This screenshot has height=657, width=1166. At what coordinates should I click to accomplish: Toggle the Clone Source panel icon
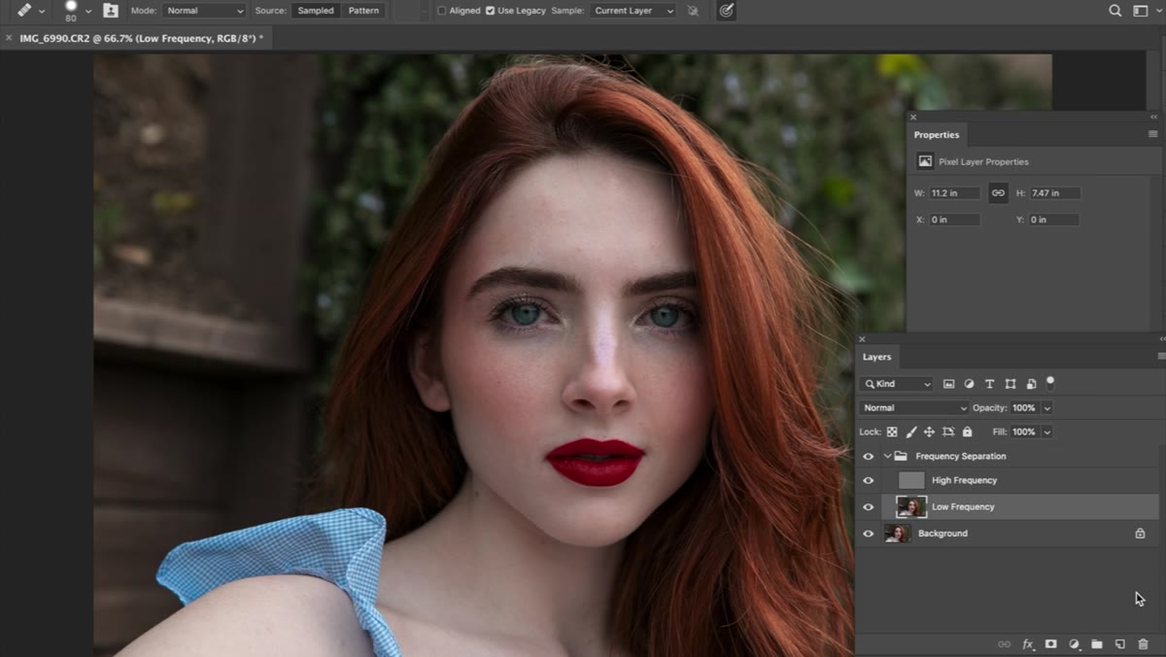pos(111,11)
